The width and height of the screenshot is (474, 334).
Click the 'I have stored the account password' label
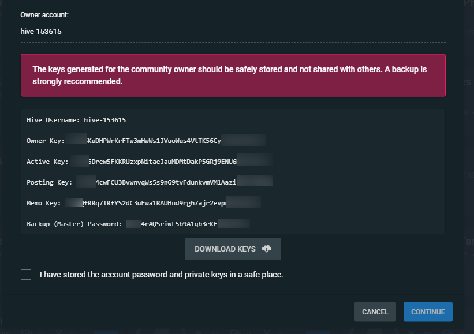click(161, 275)
